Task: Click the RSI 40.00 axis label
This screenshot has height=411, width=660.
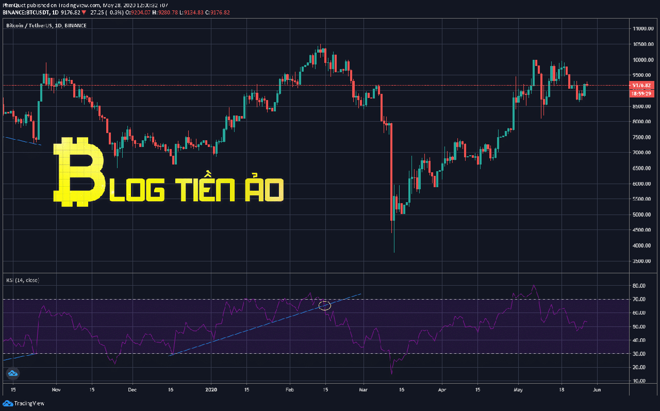Action: point(640,340)
